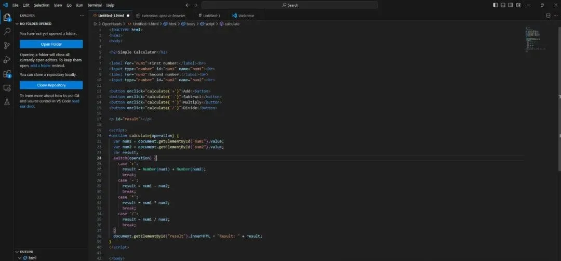The height and width of the screenshot is (261, 561).
Task: Open the Search view in activity bar
Action: [7, 32]
